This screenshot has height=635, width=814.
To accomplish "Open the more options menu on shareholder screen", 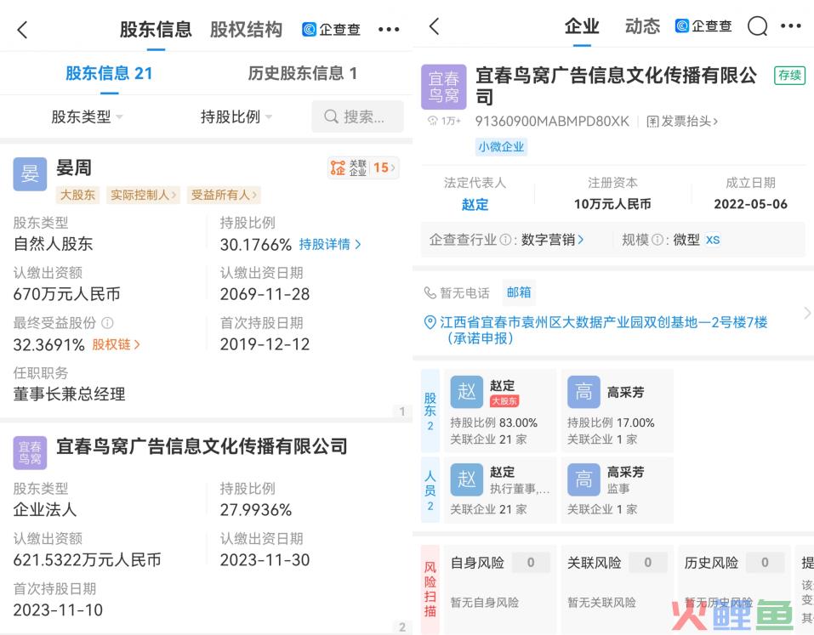I will pos(389,30).
